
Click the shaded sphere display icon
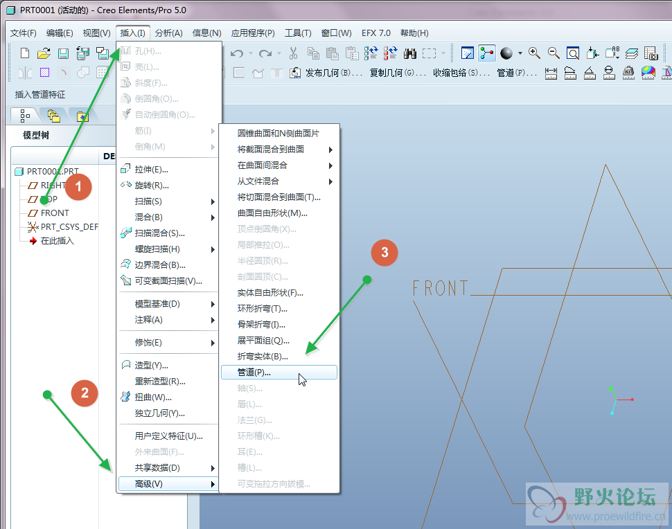(x=506, y=53)
